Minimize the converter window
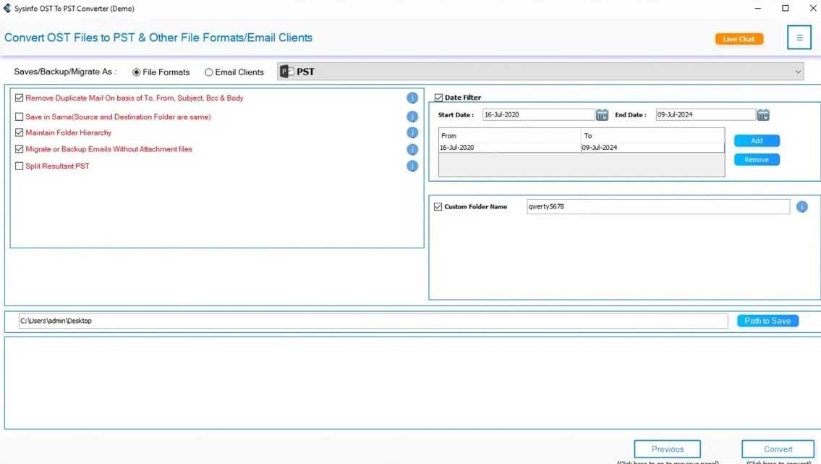This screenshot has width=821, height=464. (x=757, y=9)
